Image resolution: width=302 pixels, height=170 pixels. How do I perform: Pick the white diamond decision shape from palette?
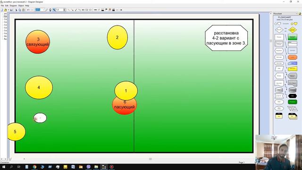(x=279, y=30)
